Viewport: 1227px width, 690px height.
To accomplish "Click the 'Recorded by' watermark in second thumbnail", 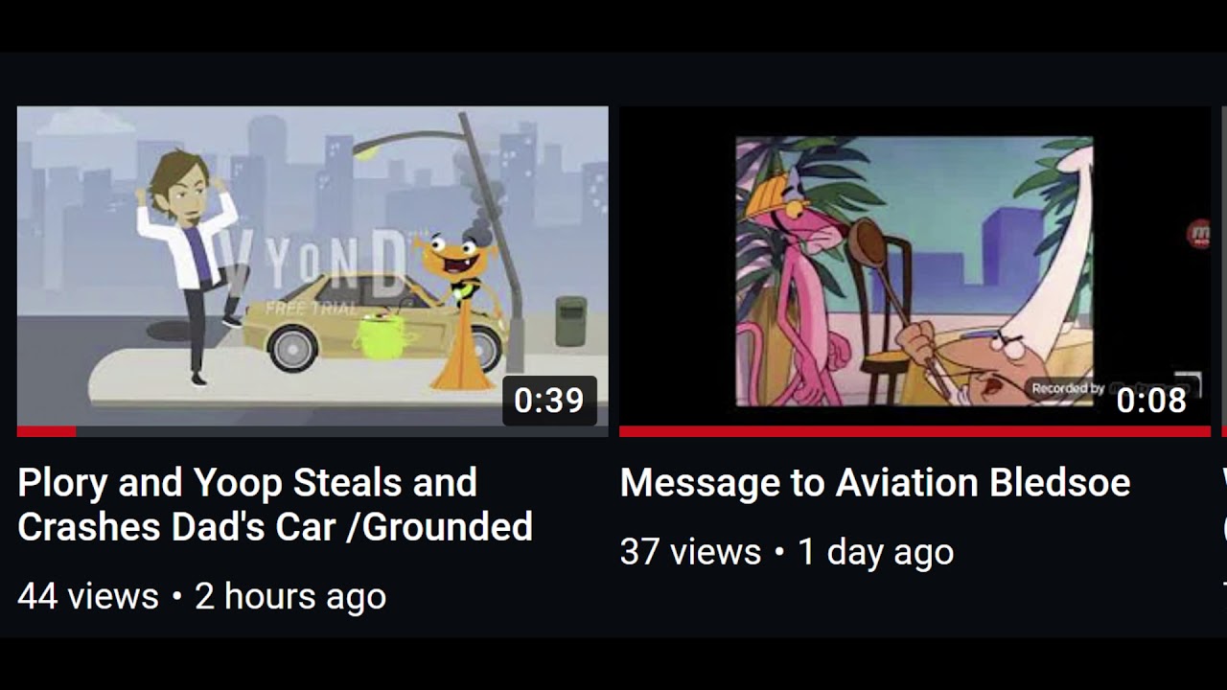I will click(x=1069, y=388).
